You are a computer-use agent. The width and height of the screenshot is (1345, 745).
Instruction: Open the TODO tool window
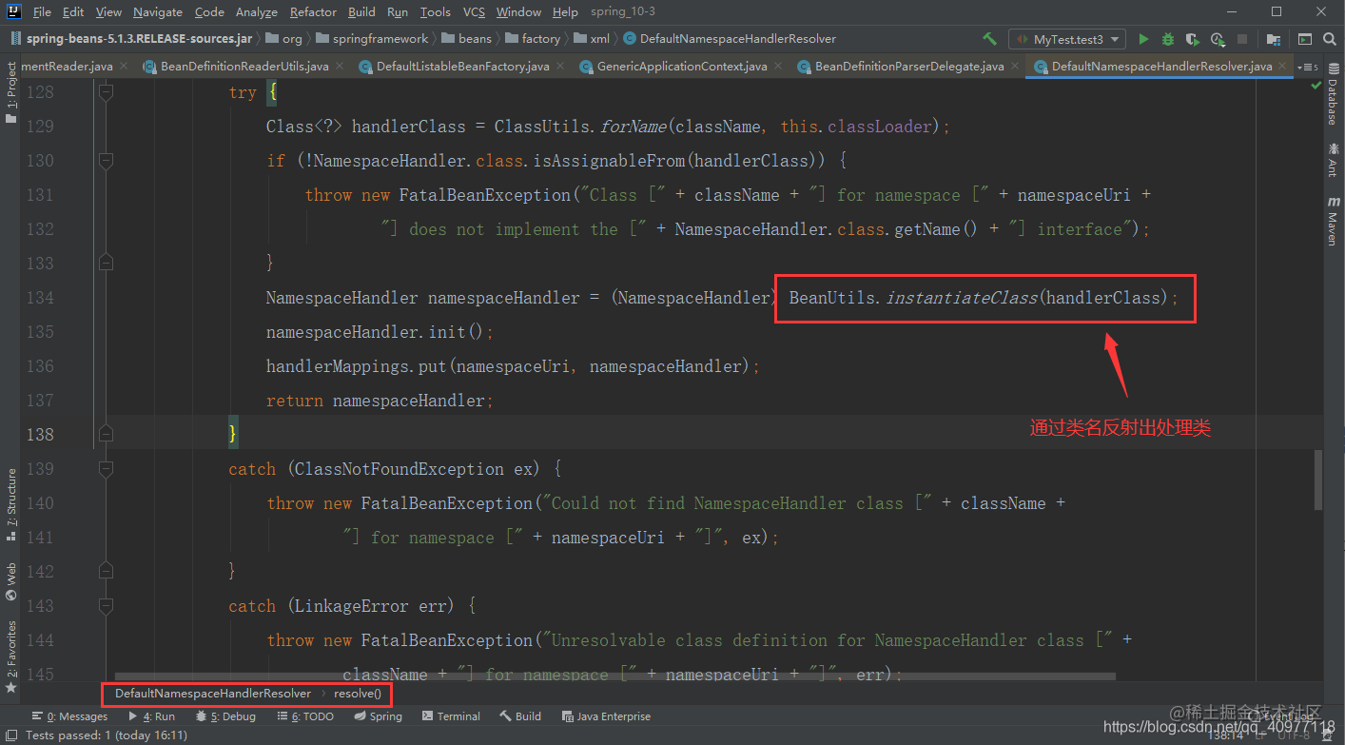304,716
